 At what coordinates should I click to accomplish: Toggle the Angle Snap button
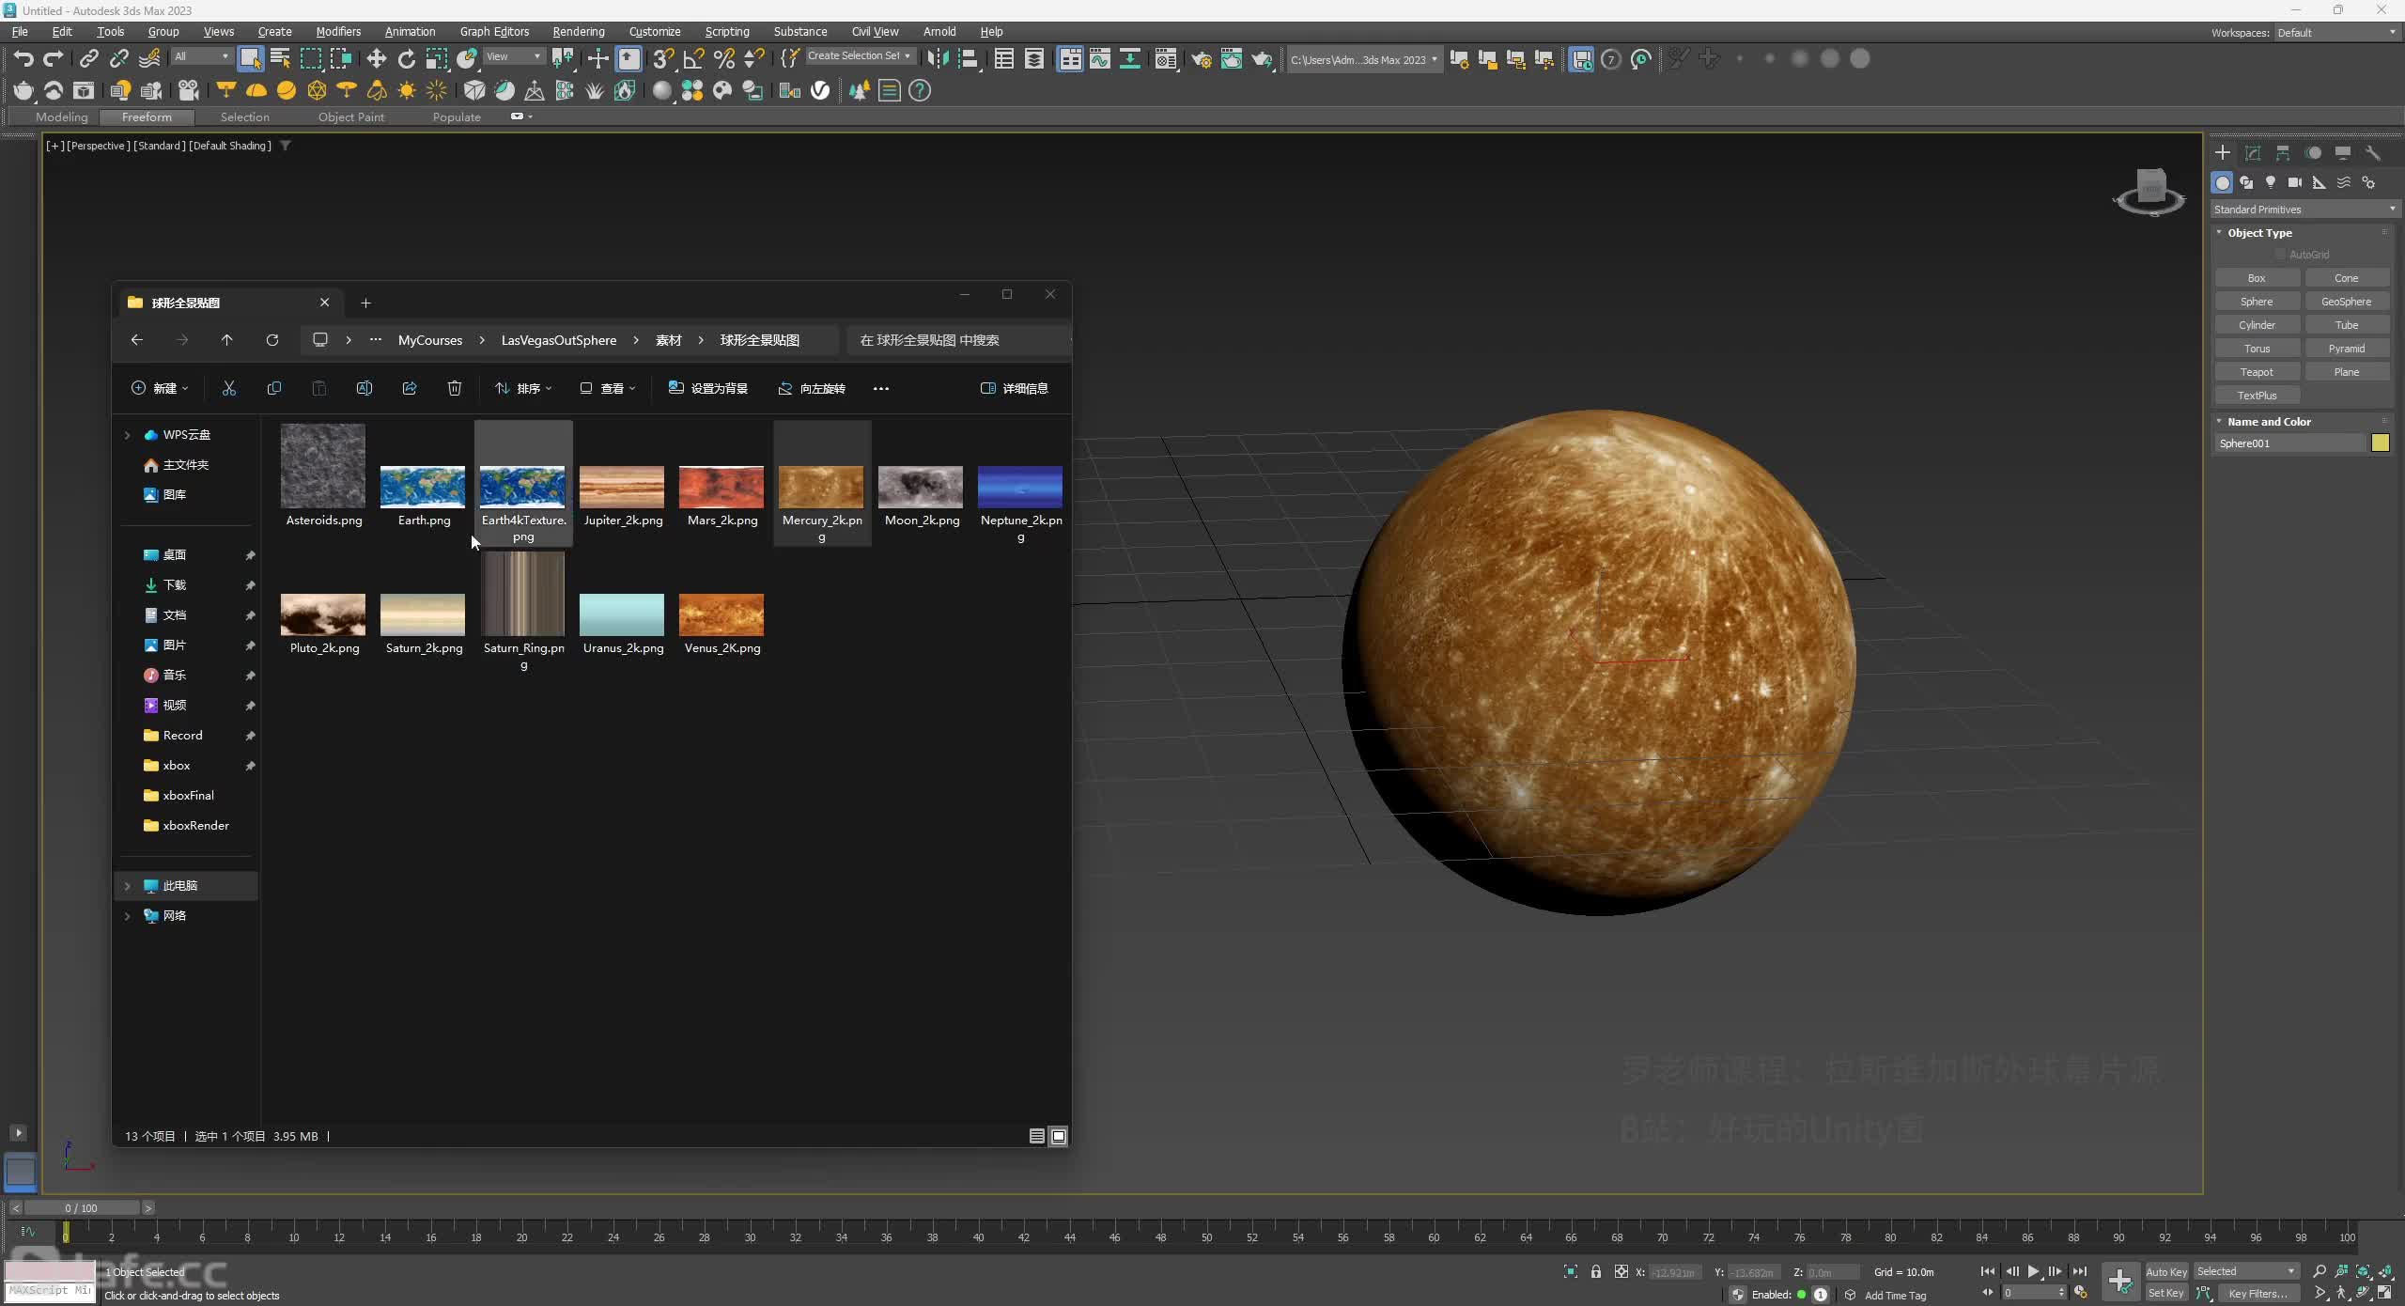coord(693,59)
